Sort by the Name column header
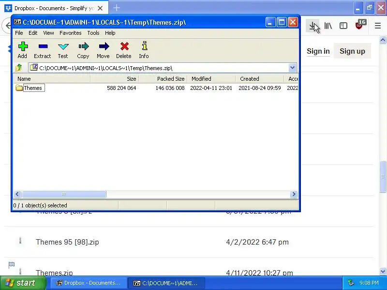 [x=52, y=79]
